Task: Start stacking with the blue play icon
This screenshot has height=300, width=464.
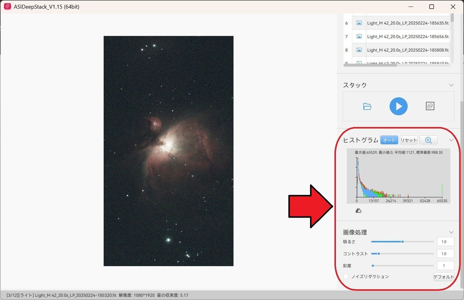Action: 398,106
